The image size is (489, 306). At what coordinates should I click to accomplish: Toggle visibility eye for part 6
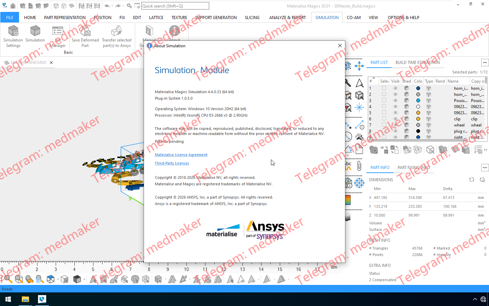coord(395,119)
